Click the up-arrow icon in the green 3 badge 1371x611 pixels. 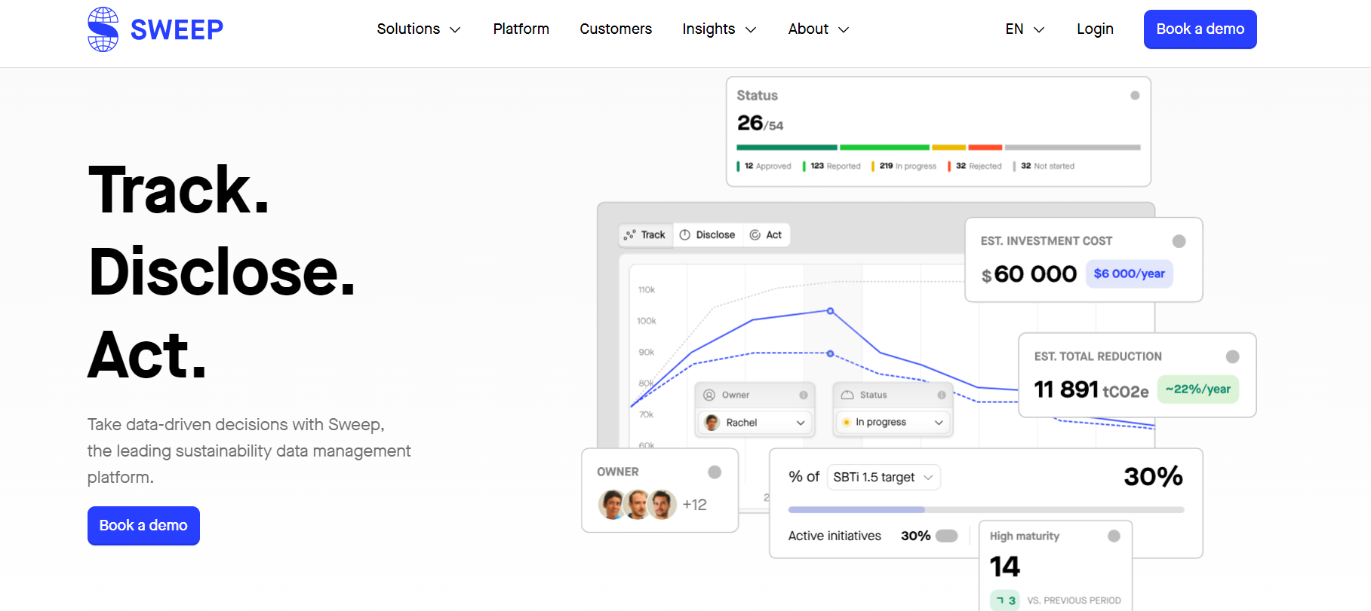tap(1000, 600)
